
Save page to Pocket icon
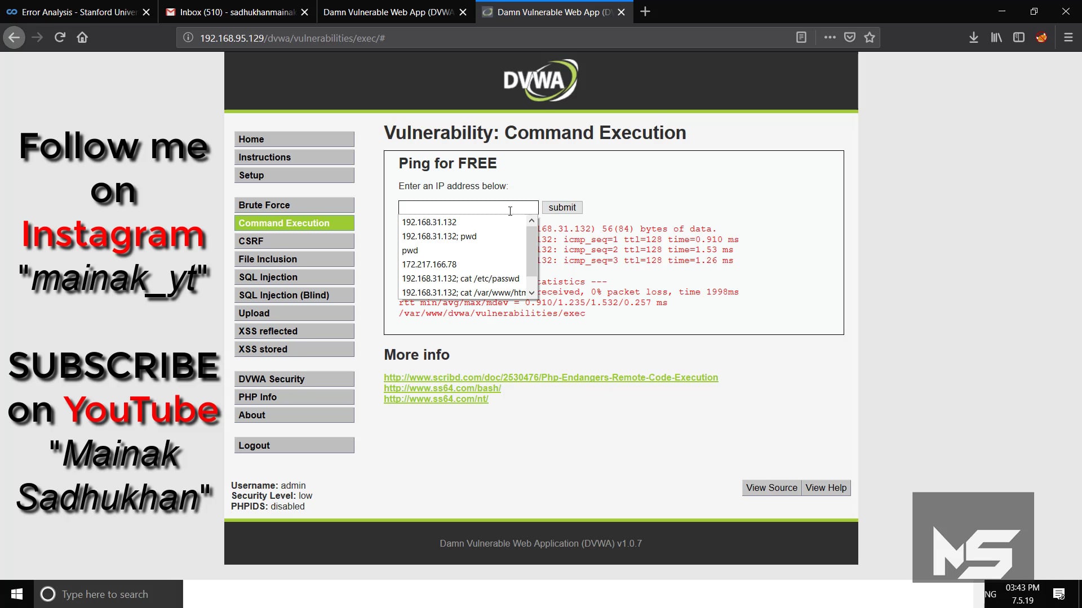[850, 38]
